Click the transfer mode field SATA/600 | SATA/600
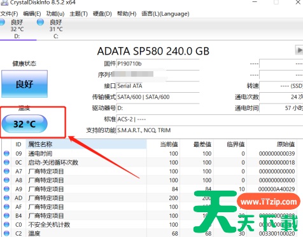Viewport: 303px width, 237px height. tap(158, 97)
